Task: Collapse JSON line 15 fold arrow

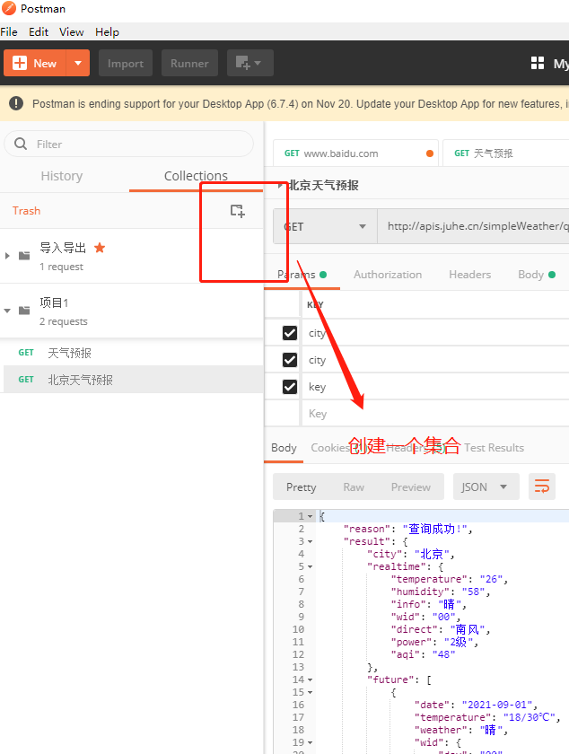Action: click(311, 692)
